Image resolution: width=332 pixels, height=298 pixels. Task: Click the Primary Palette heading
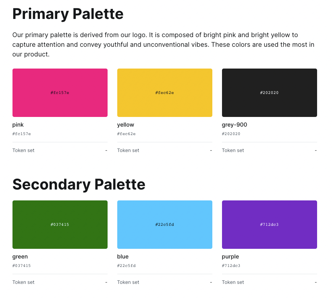(x=68, y=14)
